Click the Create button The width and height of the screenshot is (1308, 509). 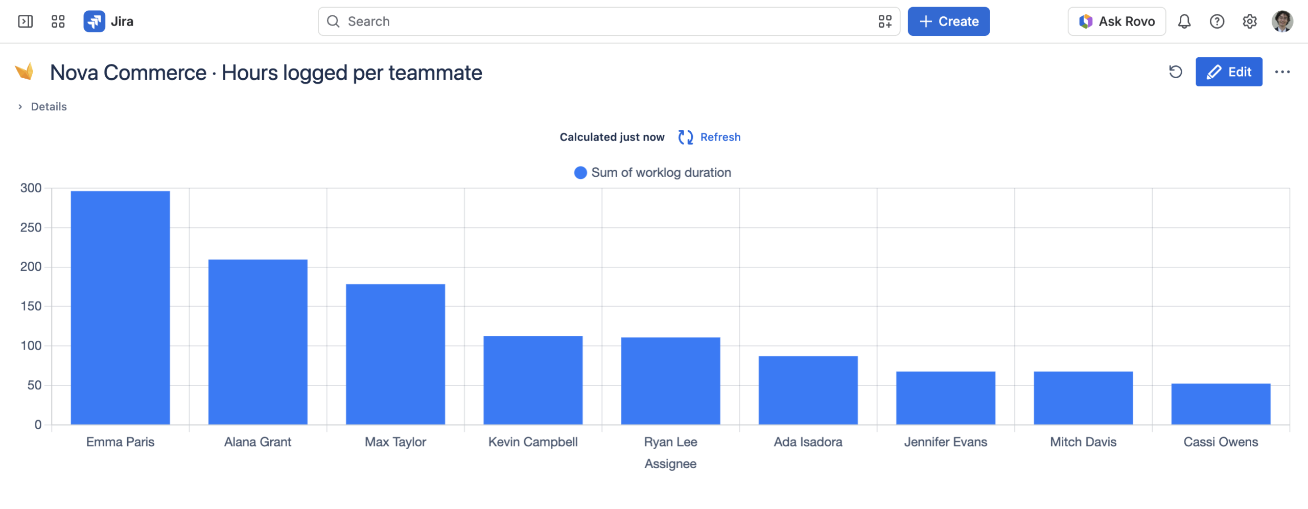(949, 21)
